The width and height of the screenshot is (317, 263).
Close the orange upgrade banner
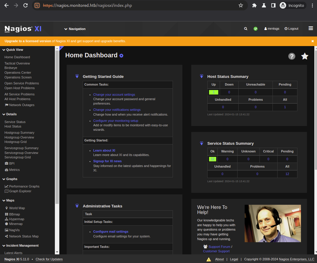pyautogui.click(x=313, y=41)
